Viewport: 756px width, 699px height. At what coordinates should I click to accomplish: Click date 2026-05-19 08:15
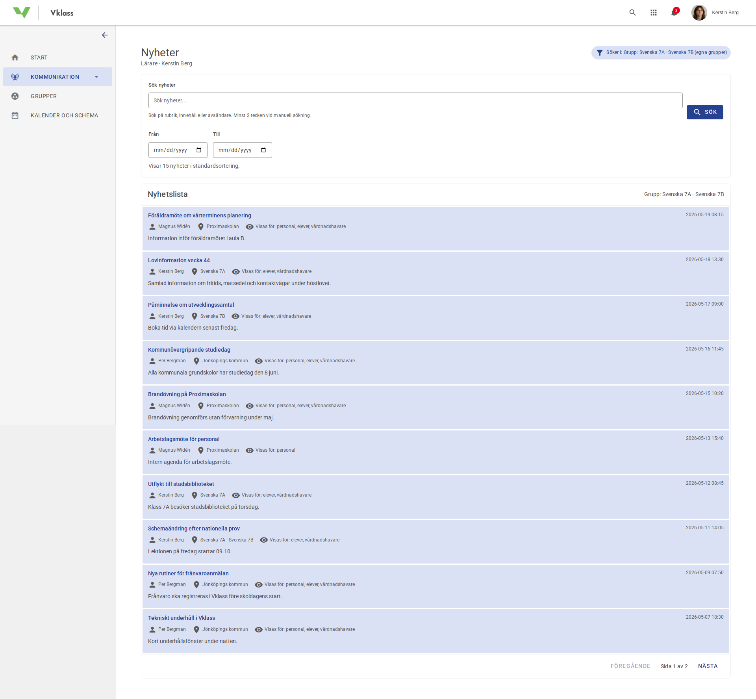[704, 215]
